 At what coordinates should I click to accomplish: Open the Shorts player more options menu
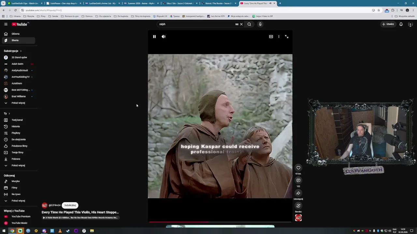point(279,37)
